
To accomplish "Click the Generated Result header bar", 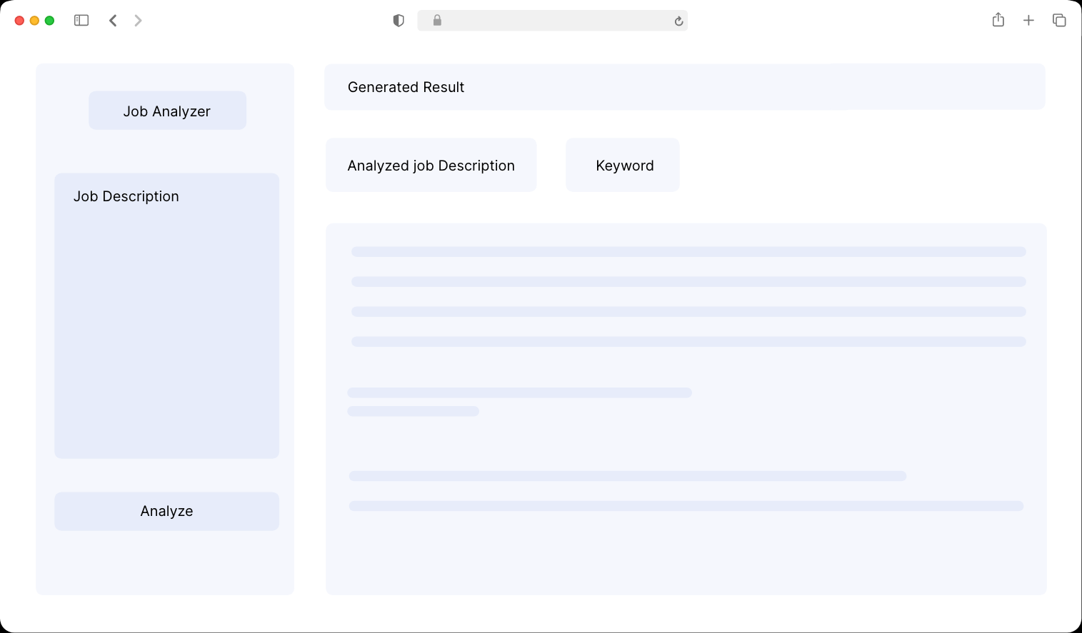I will tap(684, 87).
